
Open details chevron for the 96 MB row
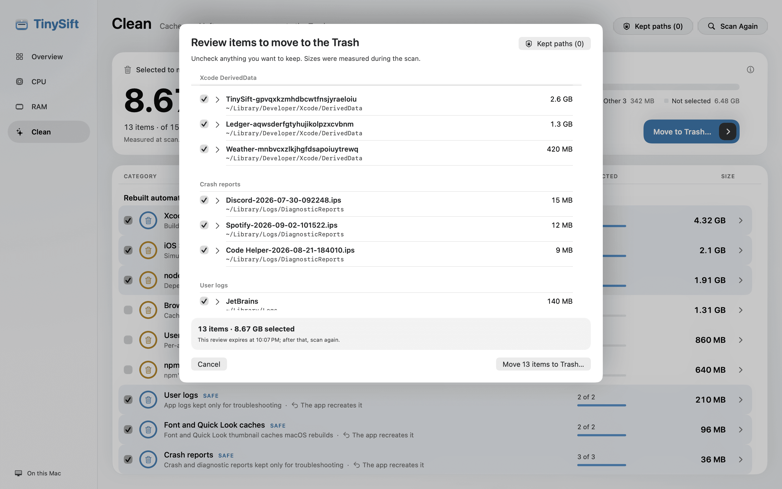741,430
